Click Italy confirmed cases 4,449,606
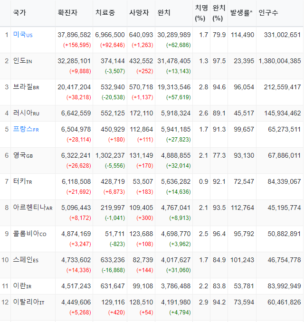Viewport: 304px width, 322px height. [x=76, y=302]
